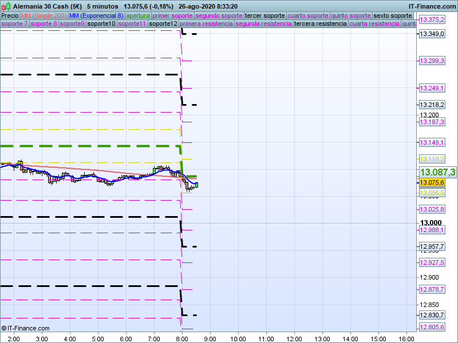Click the 5 minutos timeframe label
Image resolution: width=458 pixels, height=343 pixels.
(102, 6)
